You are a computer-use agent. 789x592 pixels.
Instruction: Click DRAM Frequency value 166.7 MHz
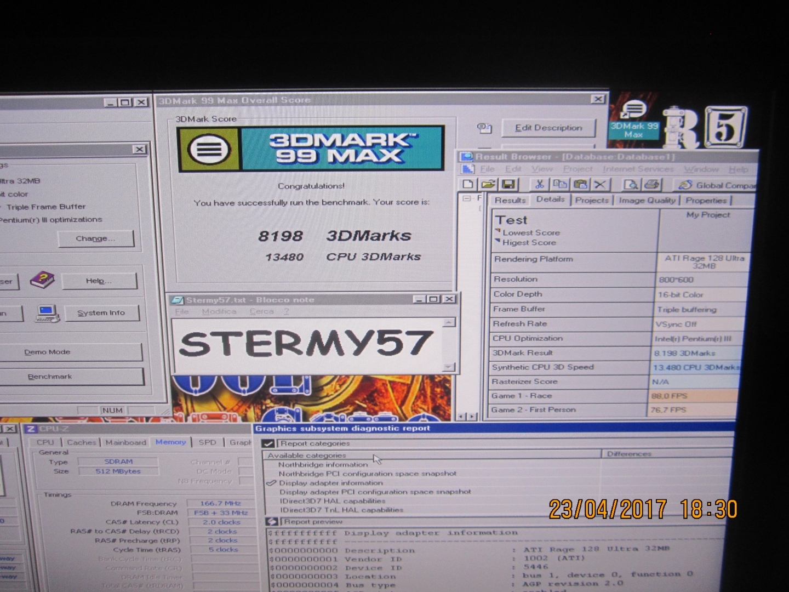coord(220,503)
